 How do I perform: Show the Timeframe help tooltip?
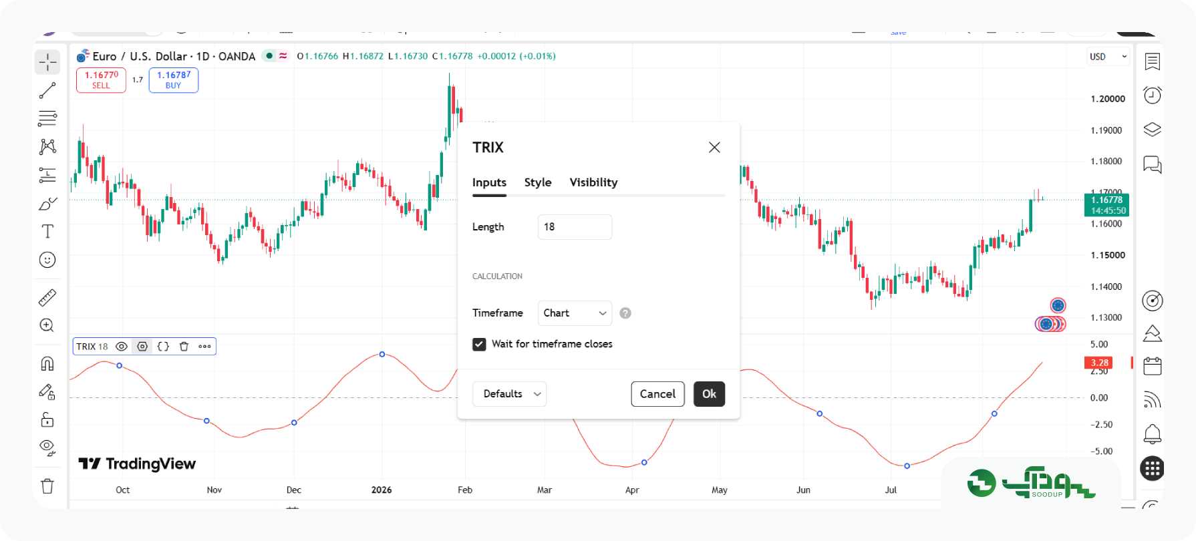click(x=625, y=313)
